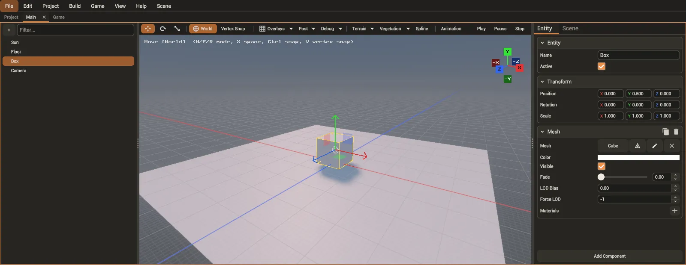Click the Fade slider handle

pyautogui.click(x=601, y=177)
